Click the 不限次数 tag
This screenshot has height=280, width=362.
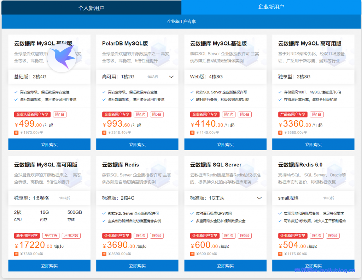(x=71, y=236)
